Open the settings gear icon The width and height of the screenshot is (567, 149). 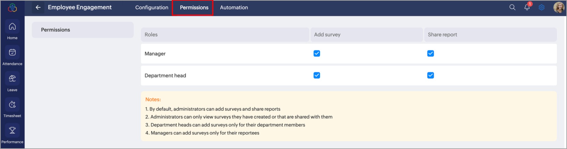pos(541,7)
